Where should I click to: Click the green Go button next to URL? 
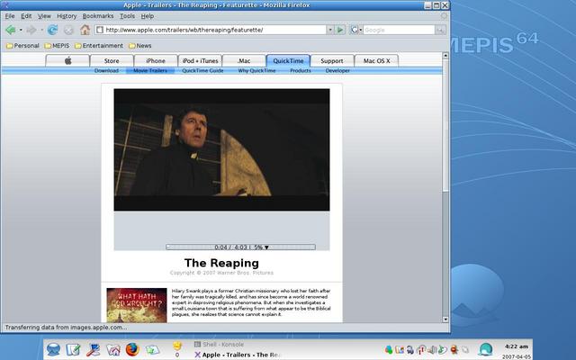click(340, 30)
